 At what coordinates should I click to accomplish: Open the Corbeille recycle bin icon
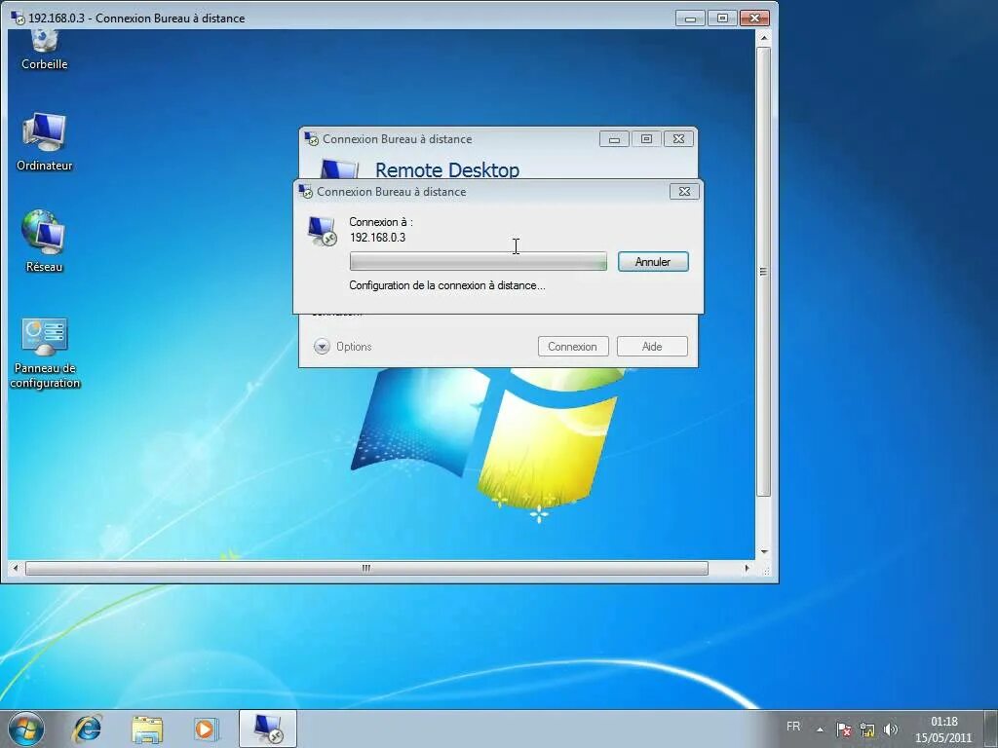pos(44,50)
